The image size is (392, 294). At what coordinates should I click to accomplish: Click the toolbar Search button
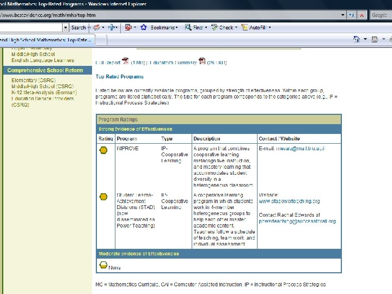tap(78, 28)
